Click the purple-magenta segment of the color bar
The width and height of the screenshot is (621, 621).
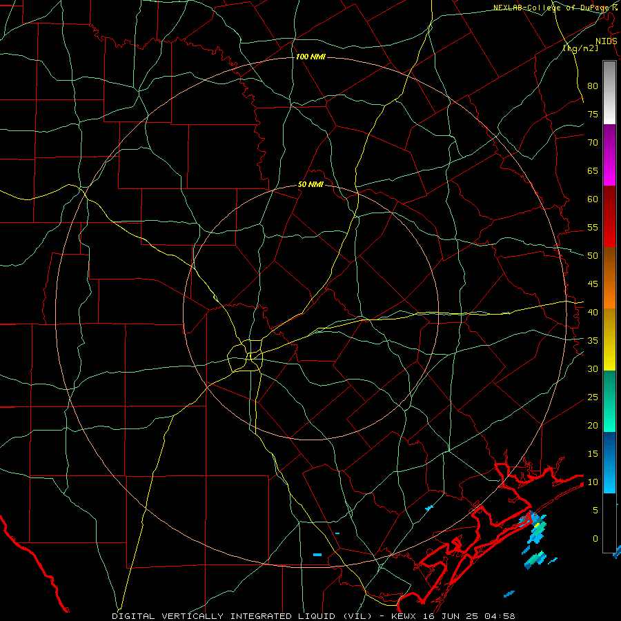point(609,155)
